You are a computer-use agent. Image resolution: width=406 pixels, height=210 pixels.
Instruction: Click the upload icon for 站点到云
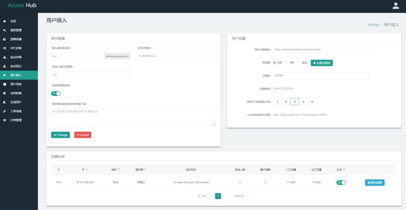click(5, 66)
